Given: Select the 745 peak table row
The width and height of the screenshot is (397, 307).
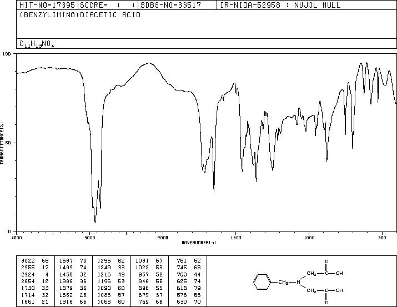Looking at the screenshot, I should pyautogui.click(x=189, y=268).
